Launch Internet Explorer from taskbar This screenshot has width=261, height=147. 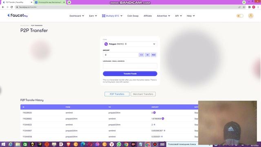tap(11, 144)
